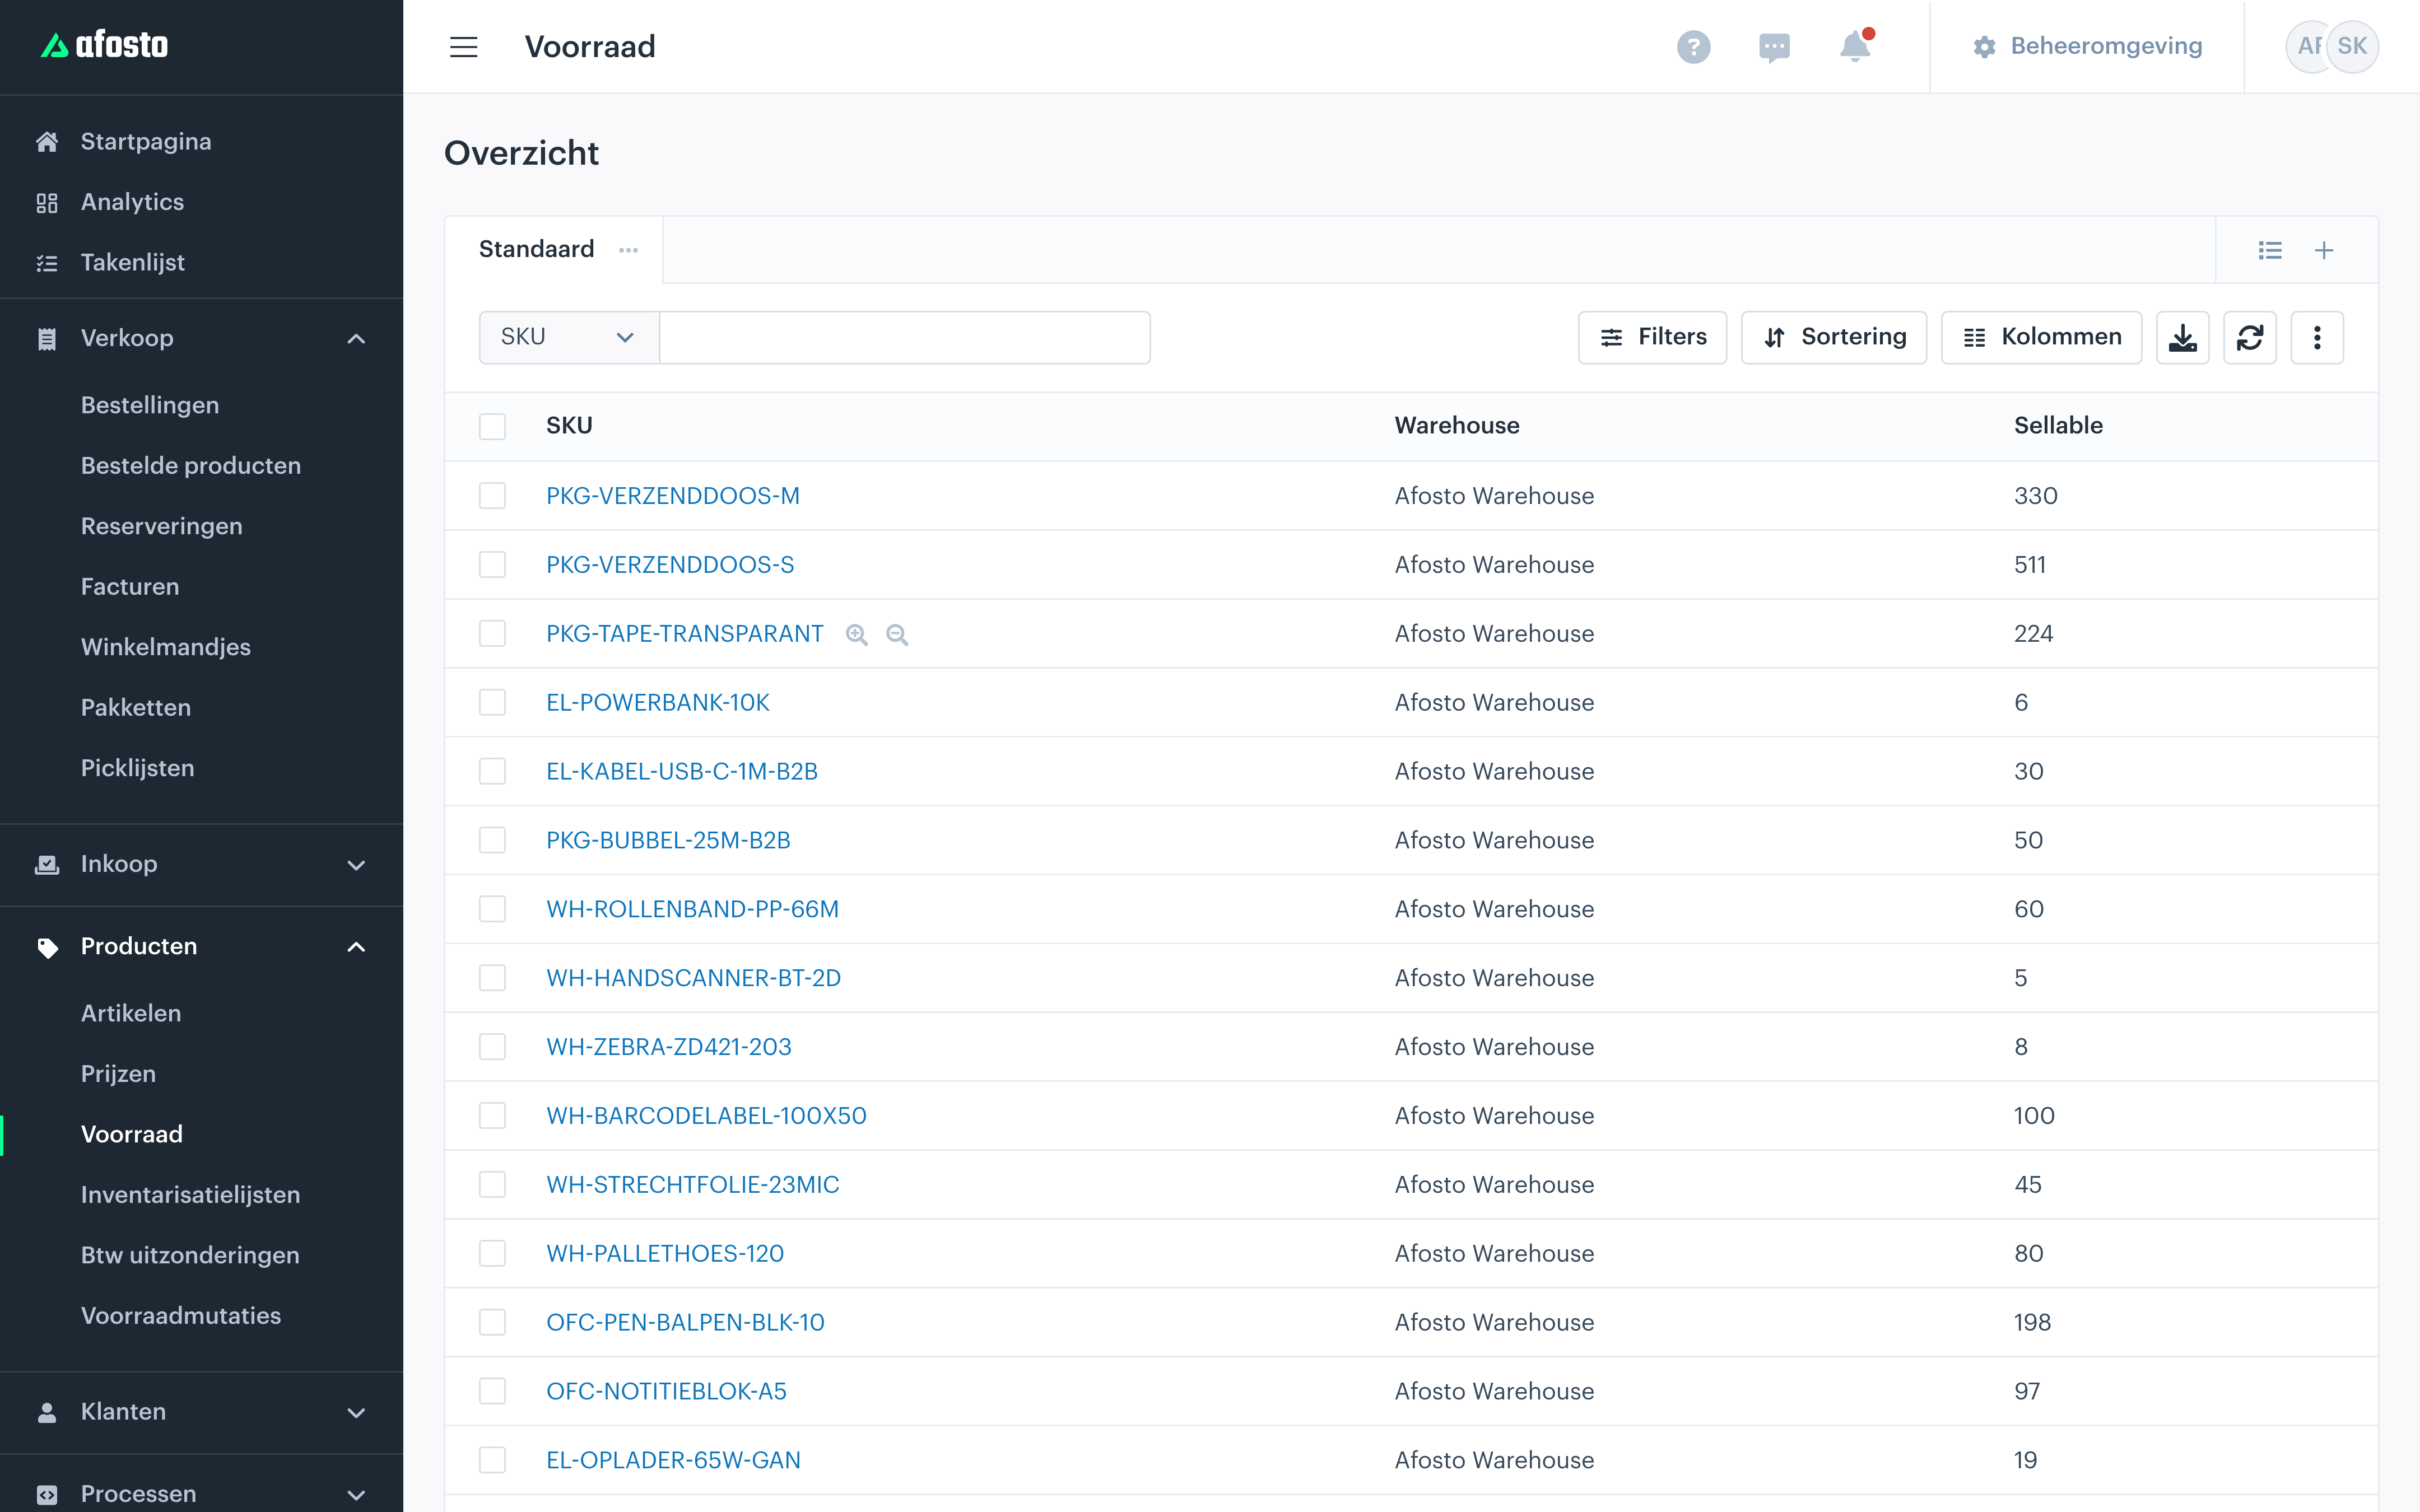Viewport: 2420px width, 1512px height.
Task: Collapse the Producten section chevron
Action: pyautogui.click(x=356, y=947)
